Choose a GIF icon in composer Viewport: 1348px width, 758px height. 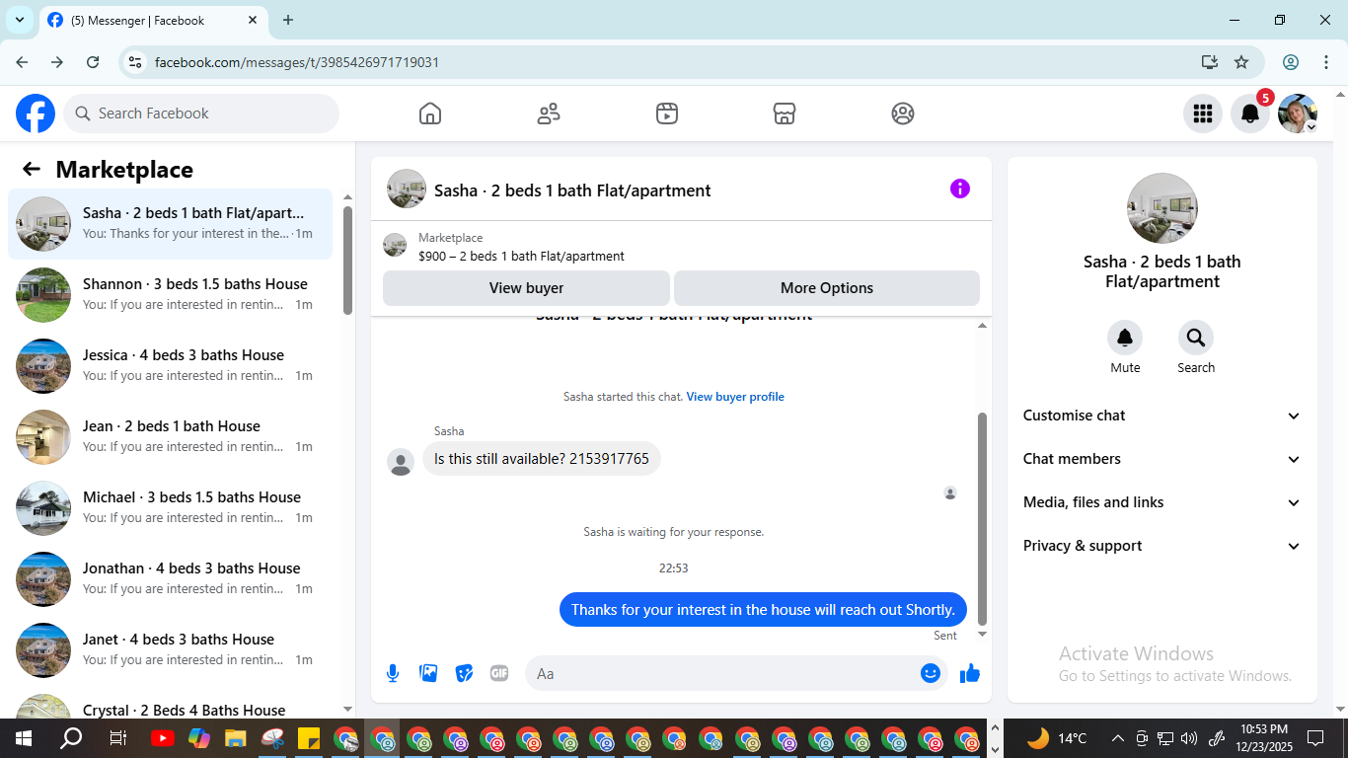(x=499, y=673)
